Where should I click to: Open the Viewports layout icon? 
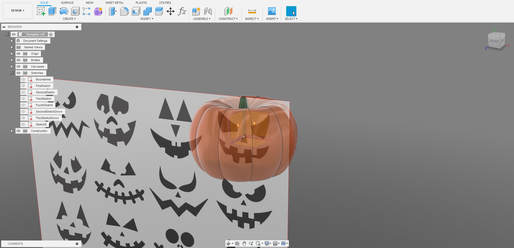click(284, 243)
